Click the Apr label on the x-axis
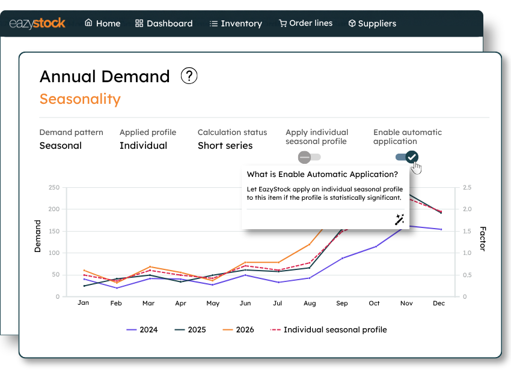 tap(180, 304)
